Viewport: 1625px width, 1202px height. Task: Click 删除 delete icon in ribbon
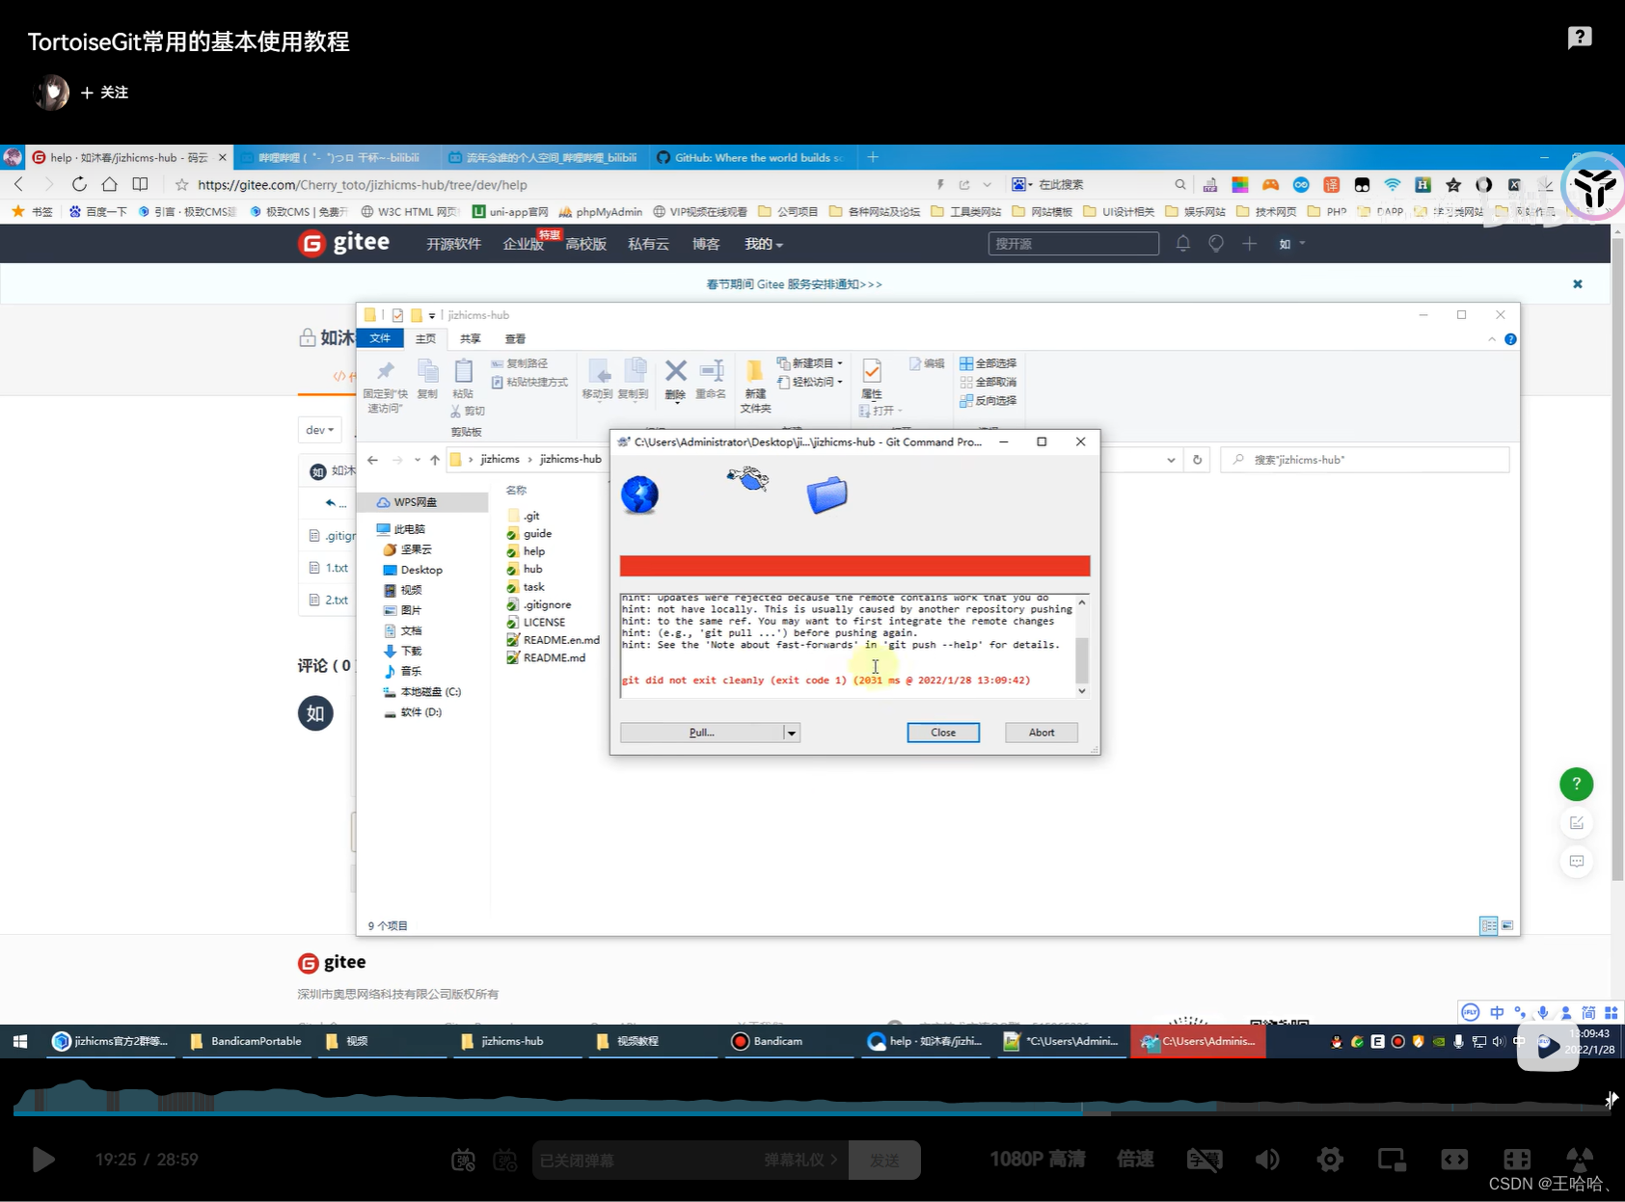[676, 380]
